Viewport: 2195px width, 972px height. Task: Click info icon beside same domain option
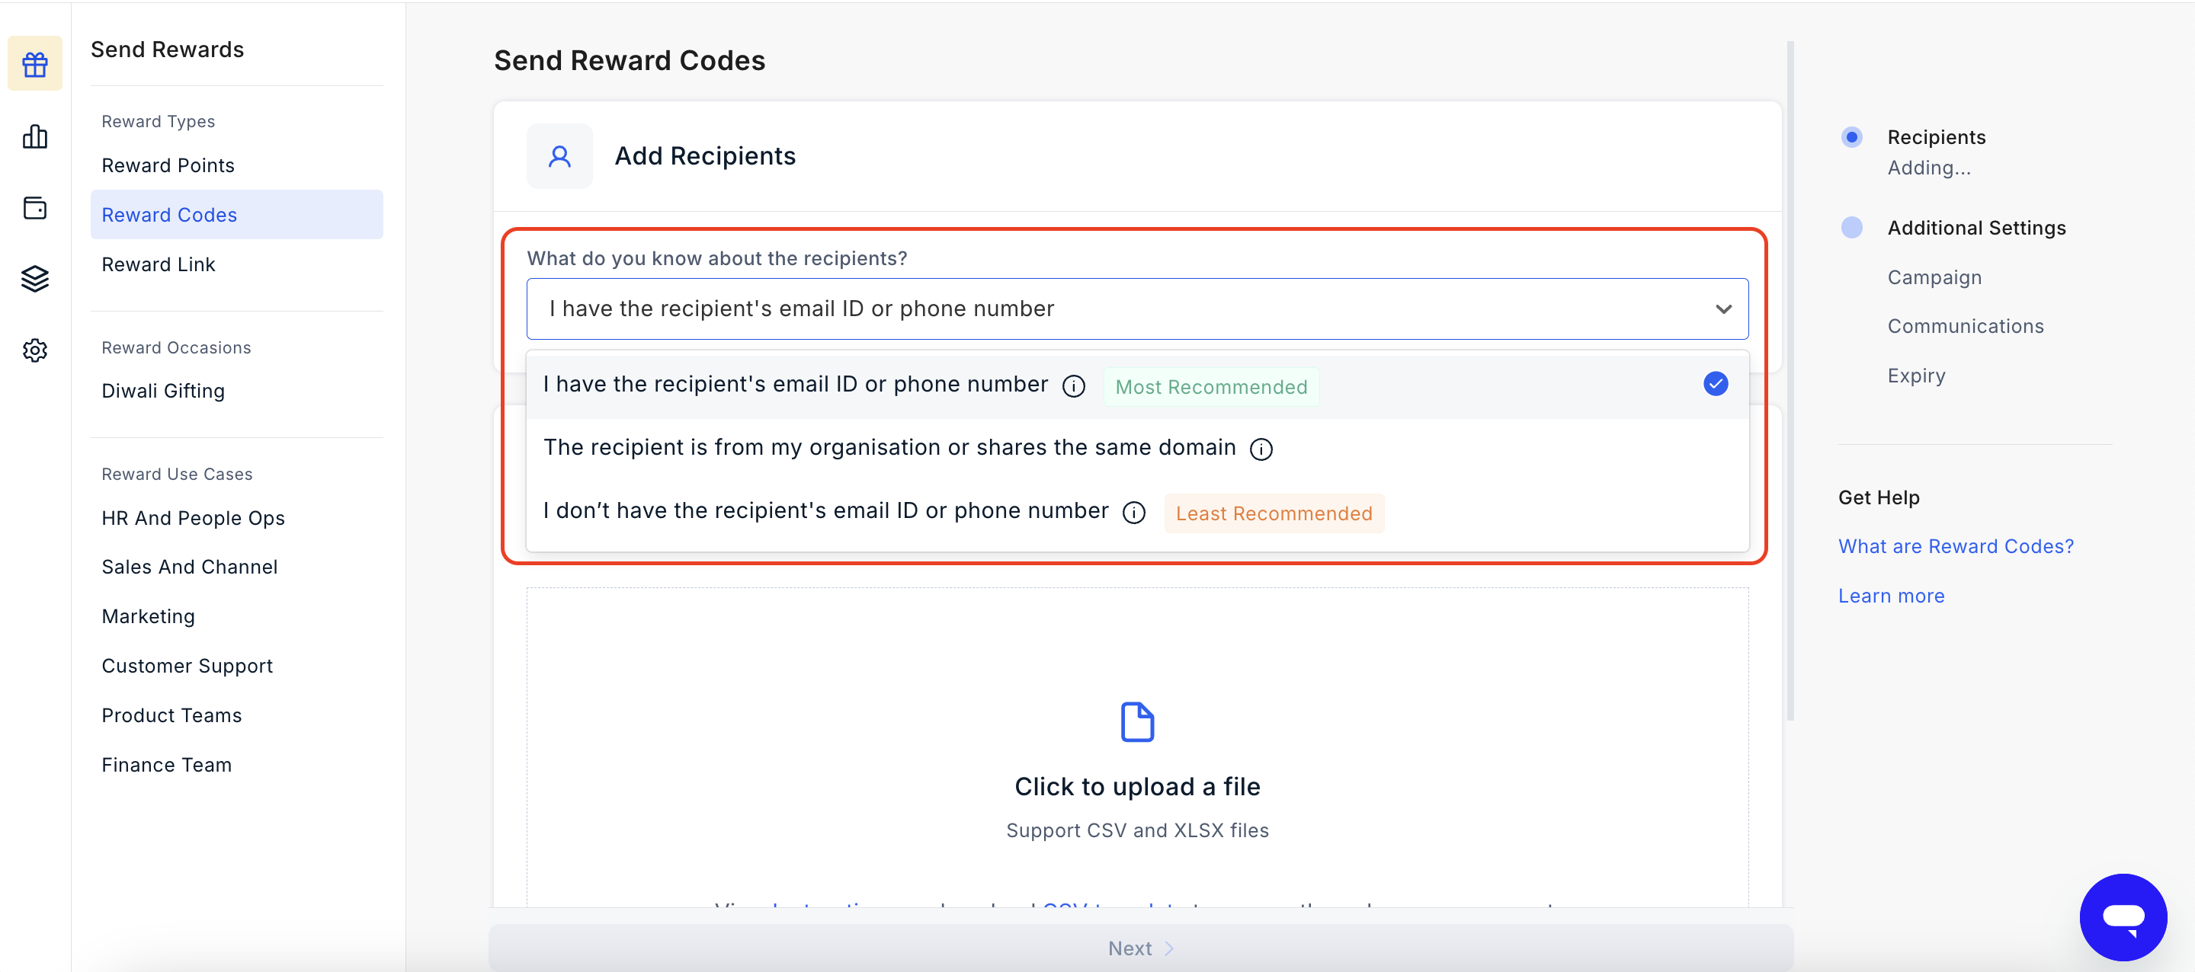[1261, 449]
